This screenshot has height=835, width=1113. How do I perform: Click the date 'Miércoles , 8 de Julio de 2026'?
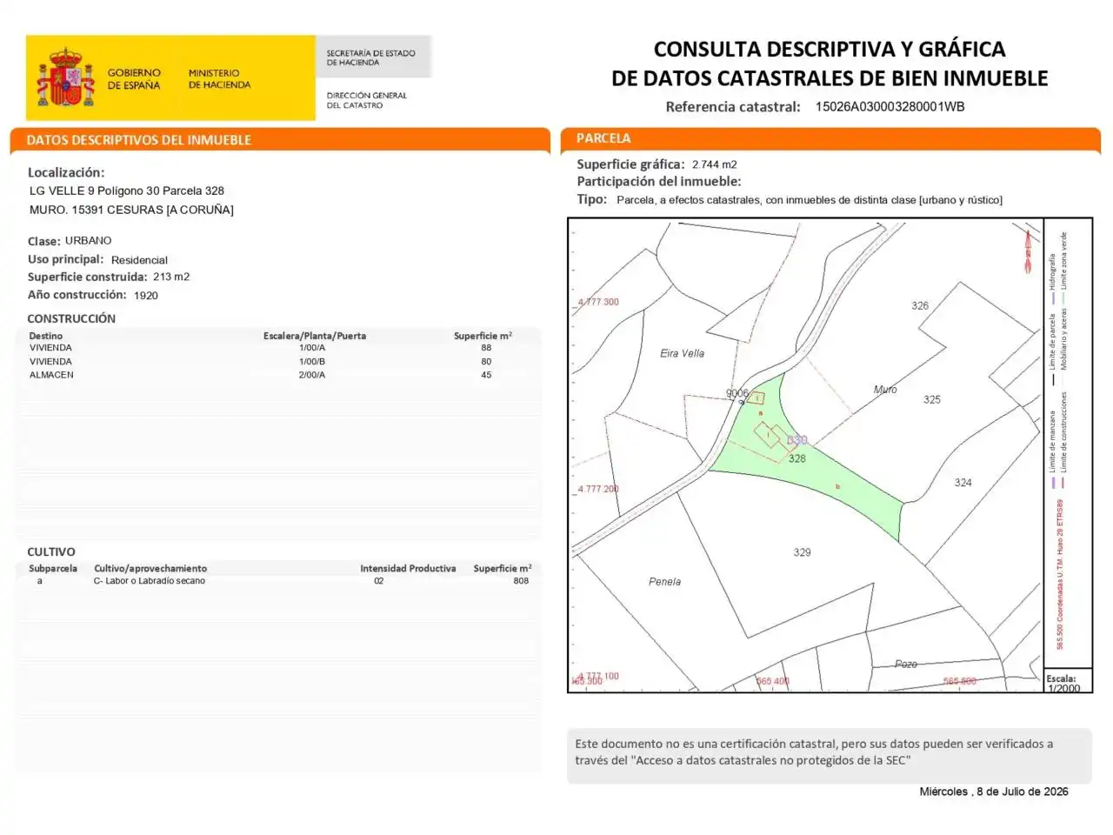[x=994, y=792]
